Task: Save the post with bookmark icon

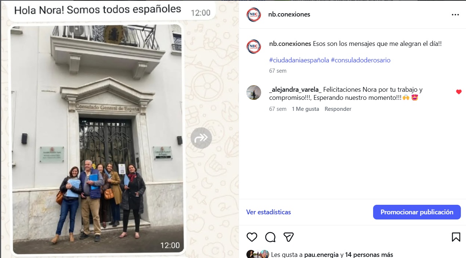Action: (x=456, y=237)
